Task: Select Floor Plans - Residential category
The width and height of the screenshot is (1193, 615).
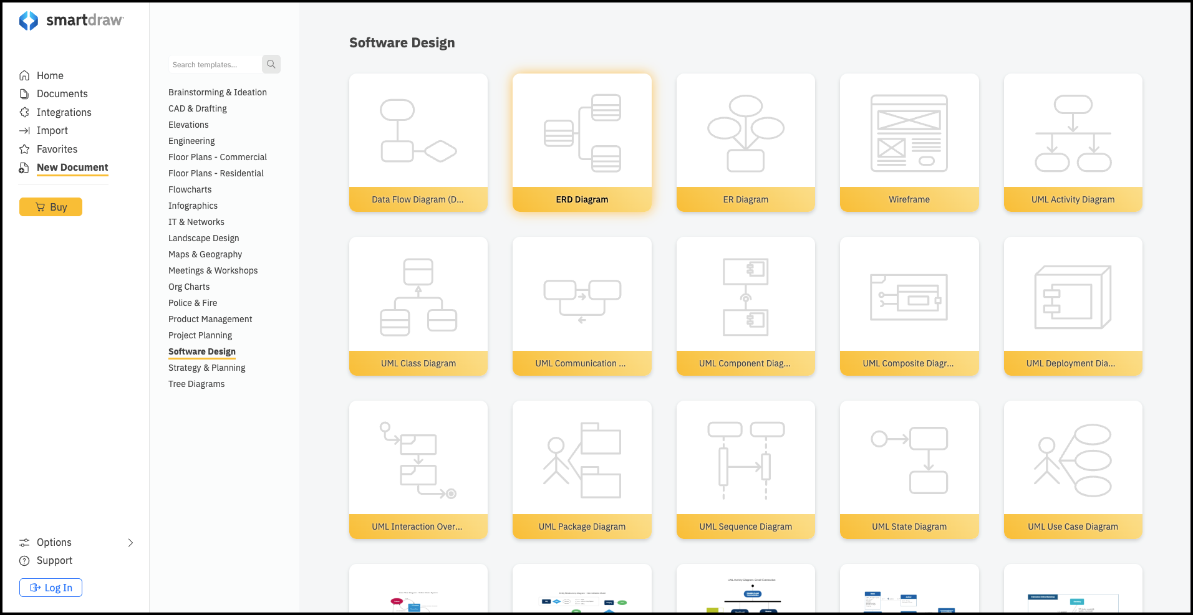Action: 216,173
